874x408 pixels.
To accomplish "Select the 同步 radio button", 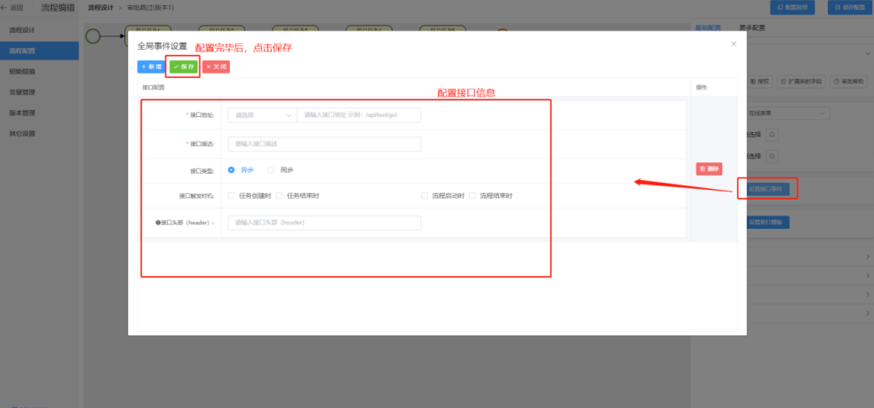I will pyautogui.click(x=271, y=170).
